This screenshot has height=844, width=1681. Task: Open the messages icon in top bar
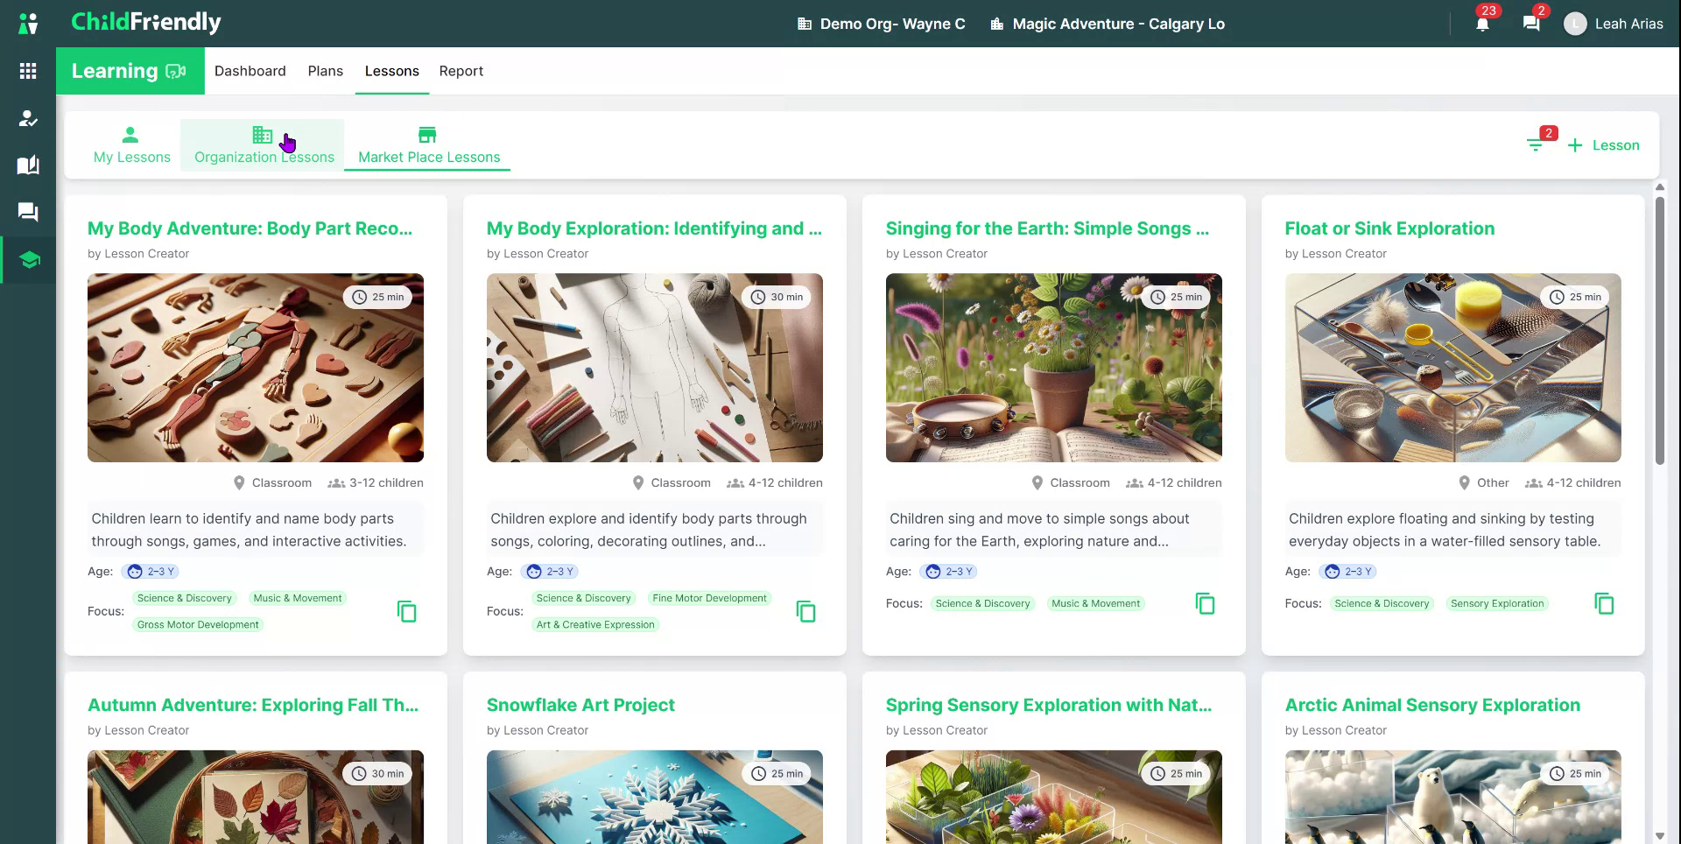[1531, 24]
